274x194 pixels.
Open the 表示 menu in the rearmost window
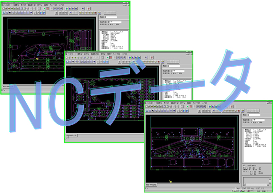[23, 5]
